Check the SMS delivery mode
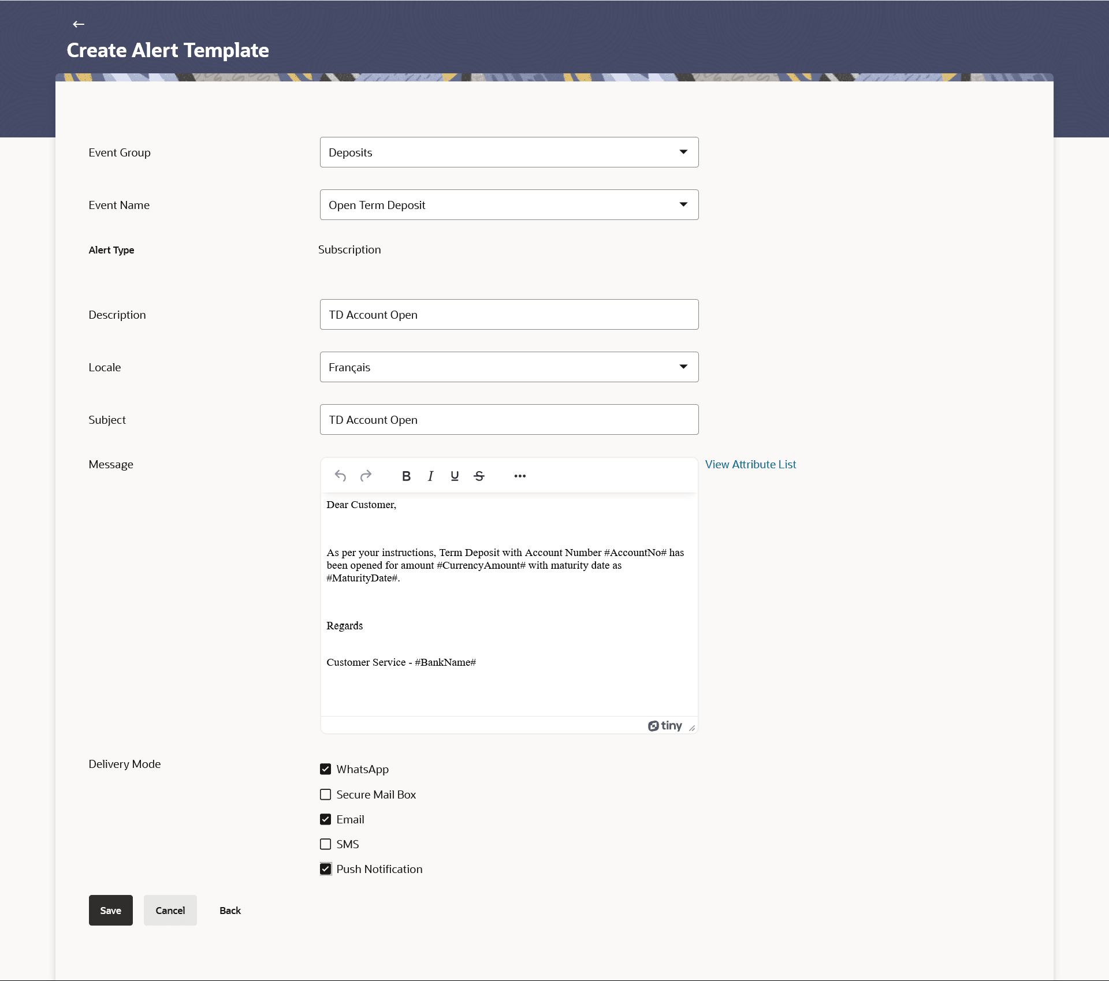 point(326,844)
